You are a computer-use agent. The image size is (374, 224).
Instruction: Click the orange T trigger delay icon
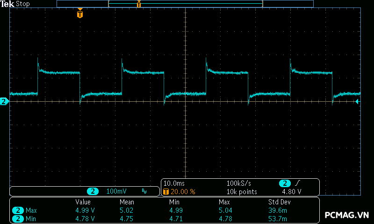(x=165, y=191)
